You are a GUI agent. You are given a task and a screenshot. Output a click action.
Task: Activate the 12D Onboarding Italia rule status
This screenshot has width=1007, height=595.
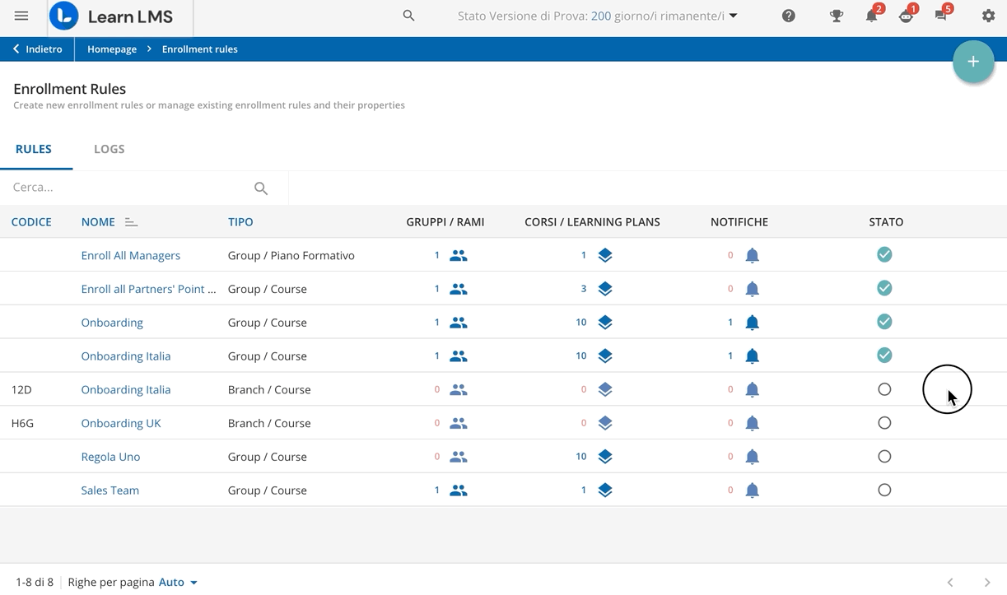pos(884,389)
